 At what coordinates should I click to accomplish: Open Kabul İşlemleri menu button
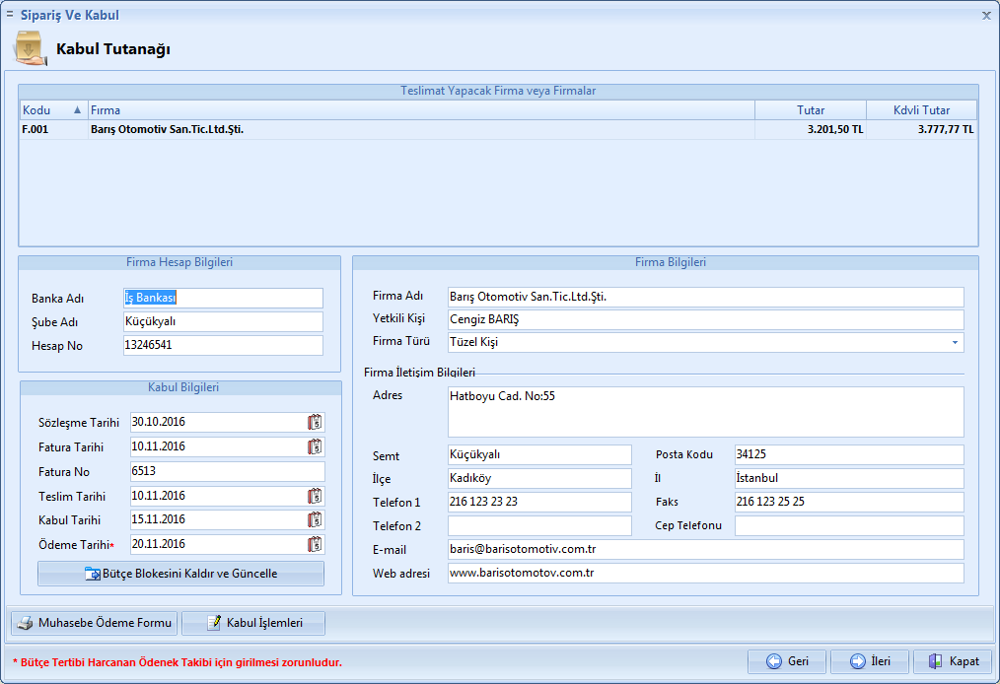[x=253, y=623]
